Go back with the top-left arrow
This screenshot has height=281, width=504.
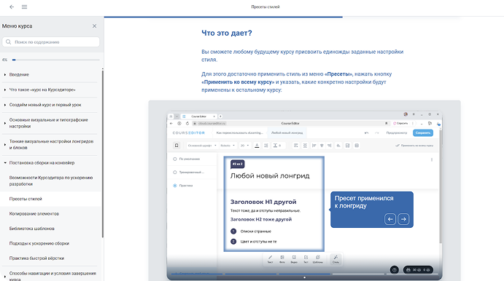[12, 7]
